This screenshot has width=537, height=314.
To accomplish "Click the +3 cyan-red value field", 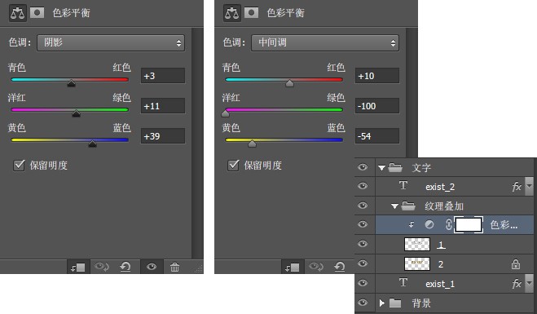I will pyautogui.click(x=163, y=76).
